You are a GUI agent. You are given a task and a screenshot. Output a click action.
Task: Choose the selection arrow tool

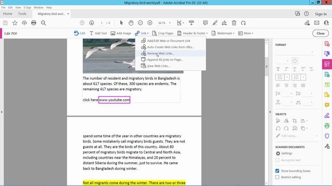121,23
